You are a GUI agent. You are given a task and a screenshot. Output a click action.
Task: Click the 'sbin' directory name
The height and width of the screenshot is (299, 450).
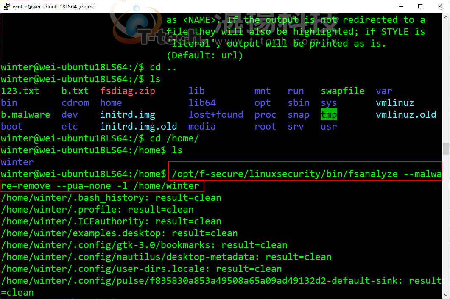pos(299,102)
